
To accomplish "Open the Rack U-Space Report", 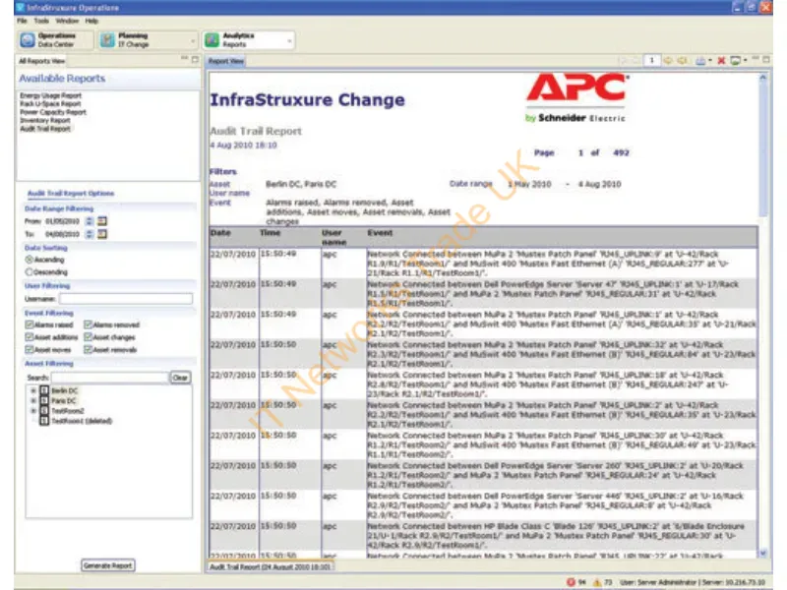I will [x=50, y=104].
